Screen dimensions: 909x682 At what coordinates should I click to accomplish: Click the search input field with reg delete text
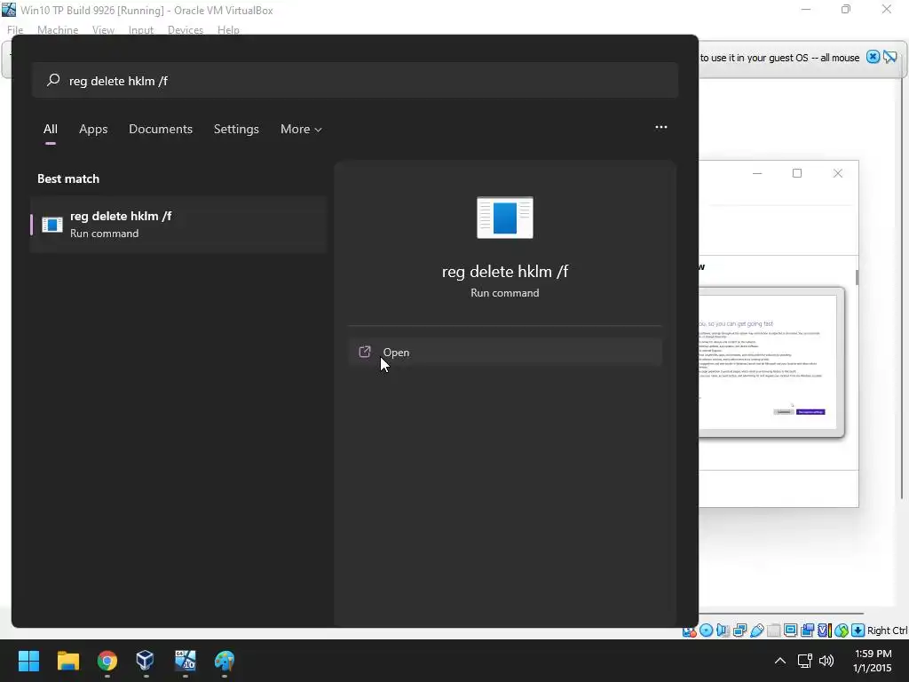pyautogui.click(x=355, y=80)
